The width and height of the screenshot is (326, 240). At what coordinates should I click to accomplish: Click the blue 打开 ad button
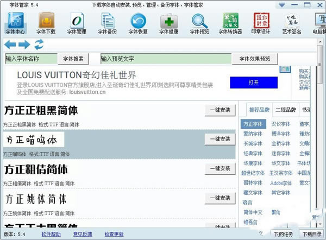tap(254, 83)
